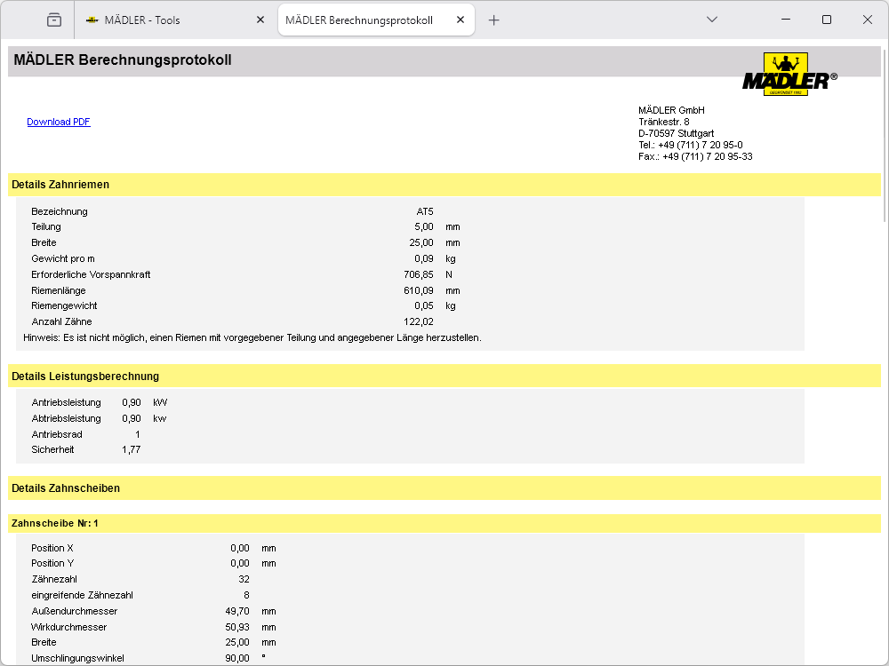Close the MÄDLER - Tools tab
889x666 pixels.
coord(260,20)
